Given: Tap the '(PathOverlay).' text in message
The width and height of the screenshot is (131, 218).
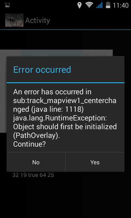Looking at the screenshot, I should coord(37,135).
